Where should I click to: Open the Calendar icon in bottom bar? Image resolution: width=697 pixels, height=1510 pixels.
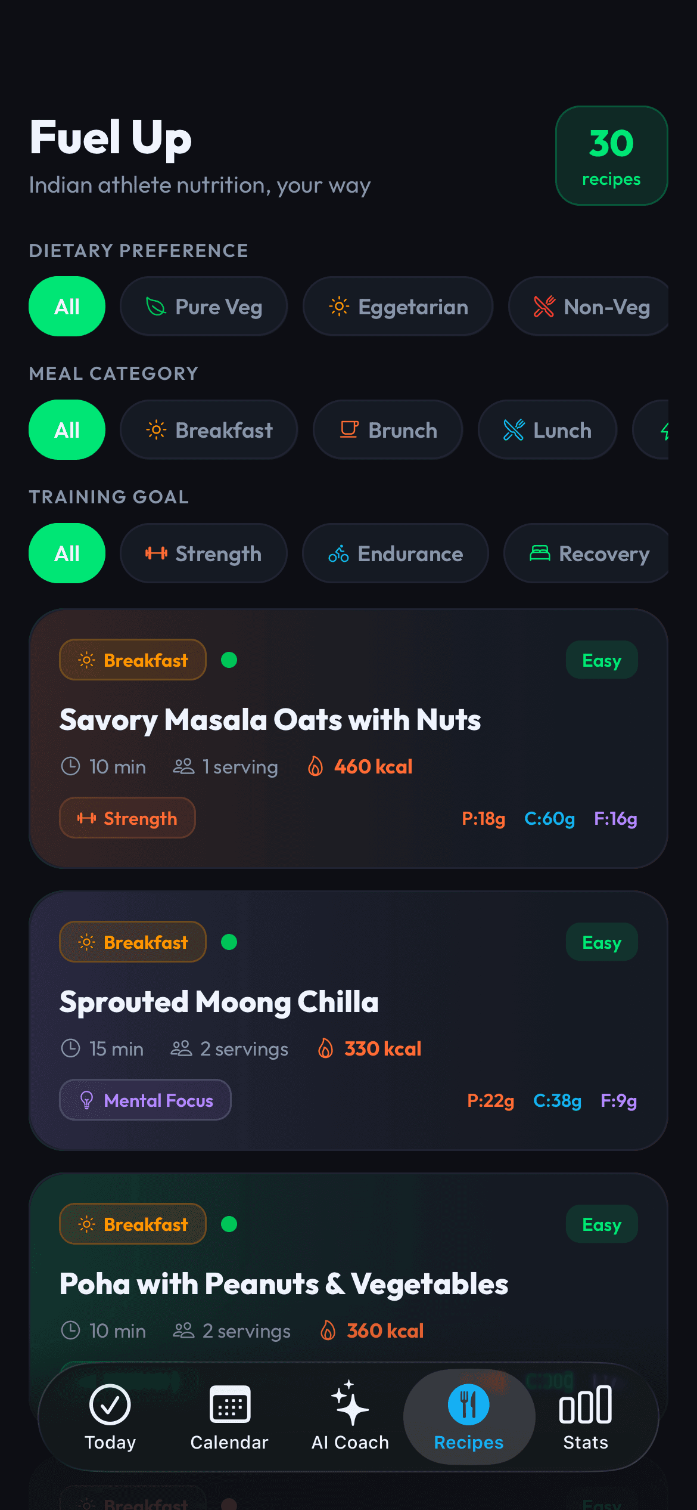230,1404
